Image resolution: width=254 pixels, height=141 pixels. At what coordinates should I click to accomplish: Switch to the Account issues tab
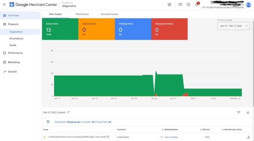pyautogui.click(x=109, y=14)
